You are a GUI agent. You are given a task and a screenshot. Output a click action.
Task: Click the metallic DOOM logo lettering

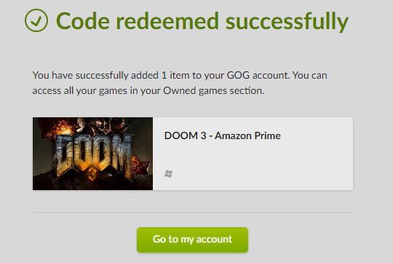tap(93, 155)
